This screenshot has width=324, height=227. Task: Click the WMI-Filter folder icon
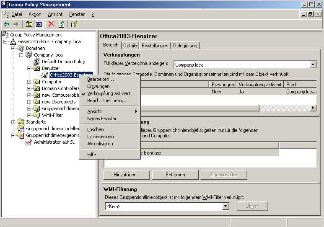click(x=37, y=115)
